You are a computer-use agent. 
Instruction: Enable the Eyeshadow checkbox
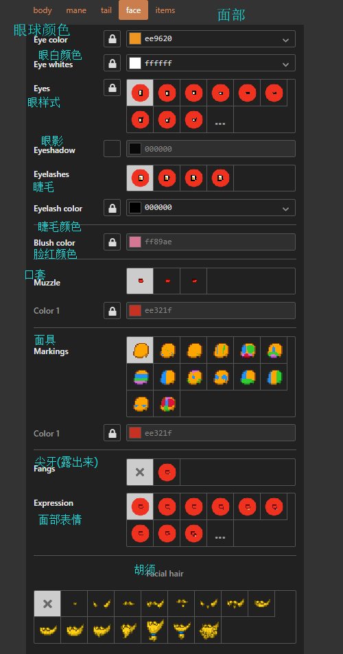[x=112, y=148]
